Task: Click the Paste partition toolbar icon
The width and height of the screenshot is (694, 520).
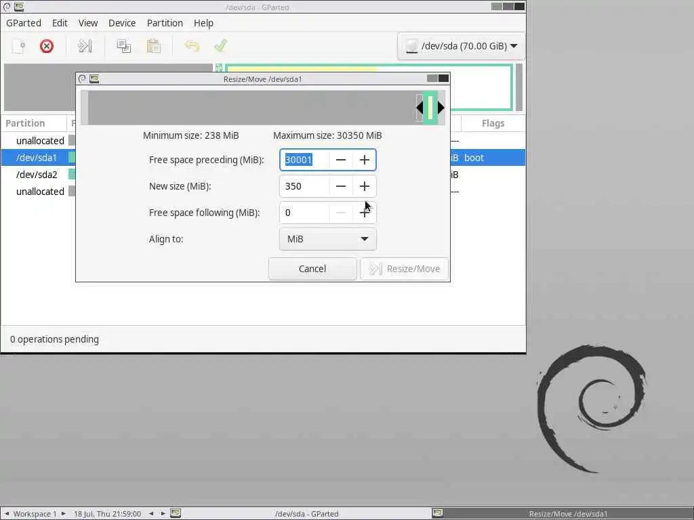Action: click(x=154, y=46)
